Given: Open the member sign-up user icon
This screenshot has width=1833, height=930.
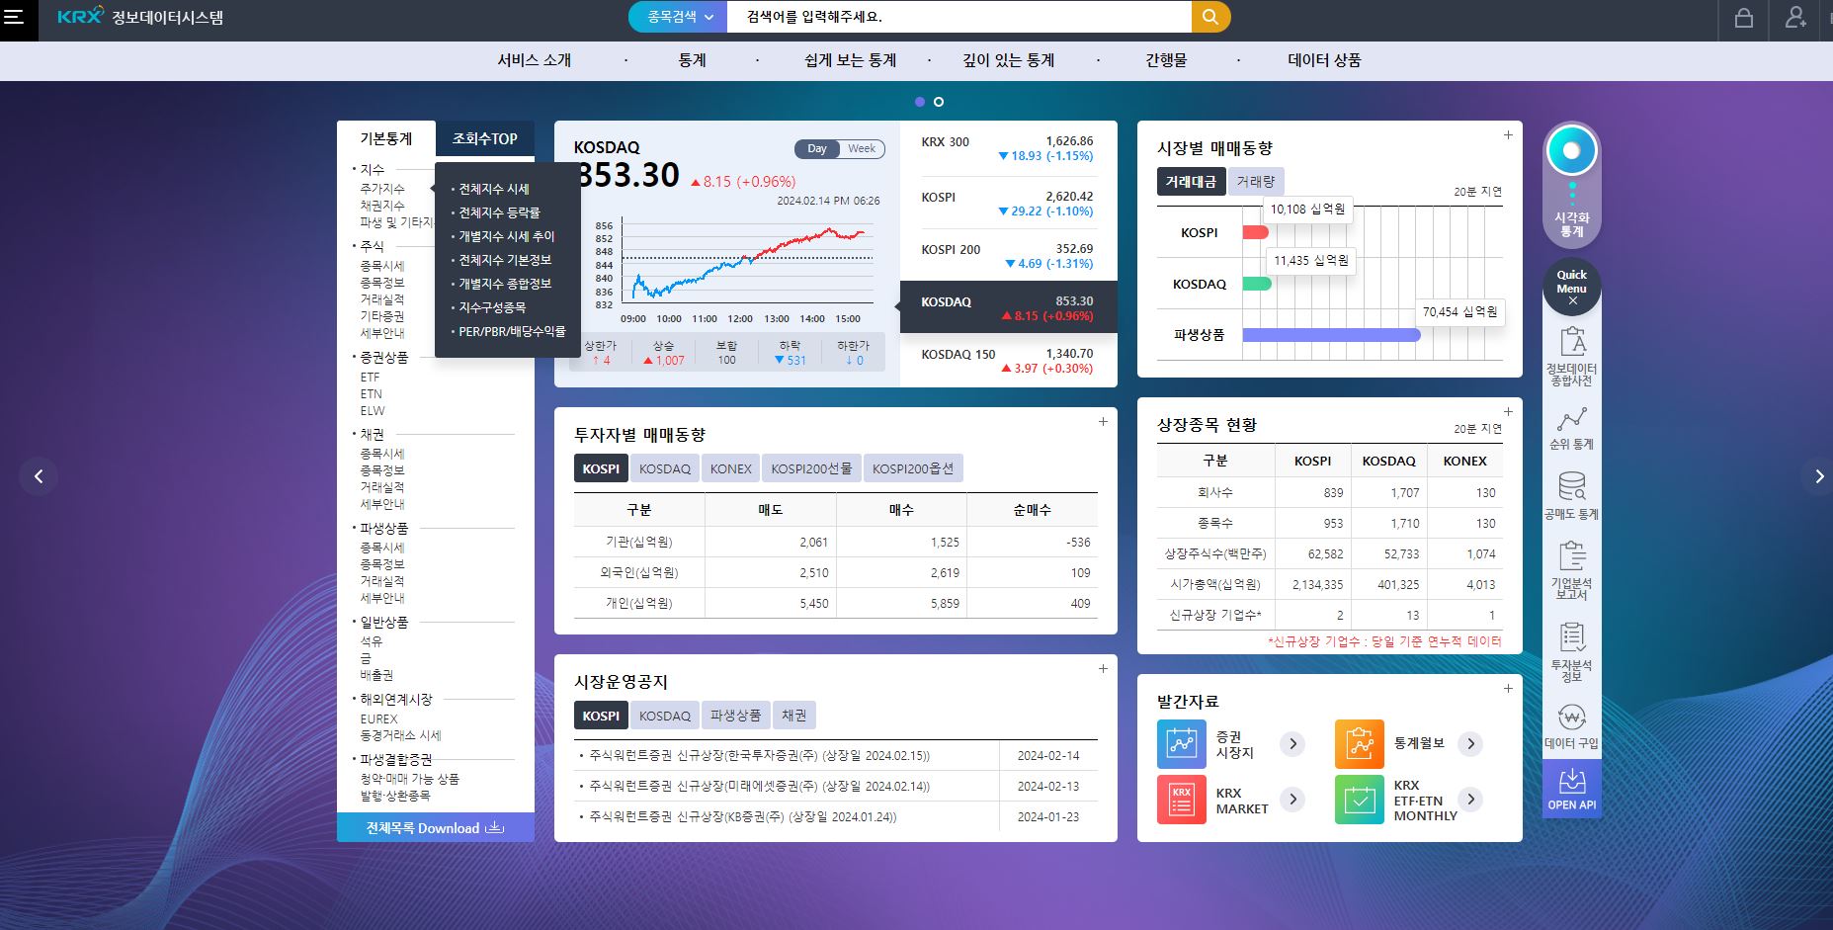Looking at the screenshot, I should click(x=1795, y=17).
